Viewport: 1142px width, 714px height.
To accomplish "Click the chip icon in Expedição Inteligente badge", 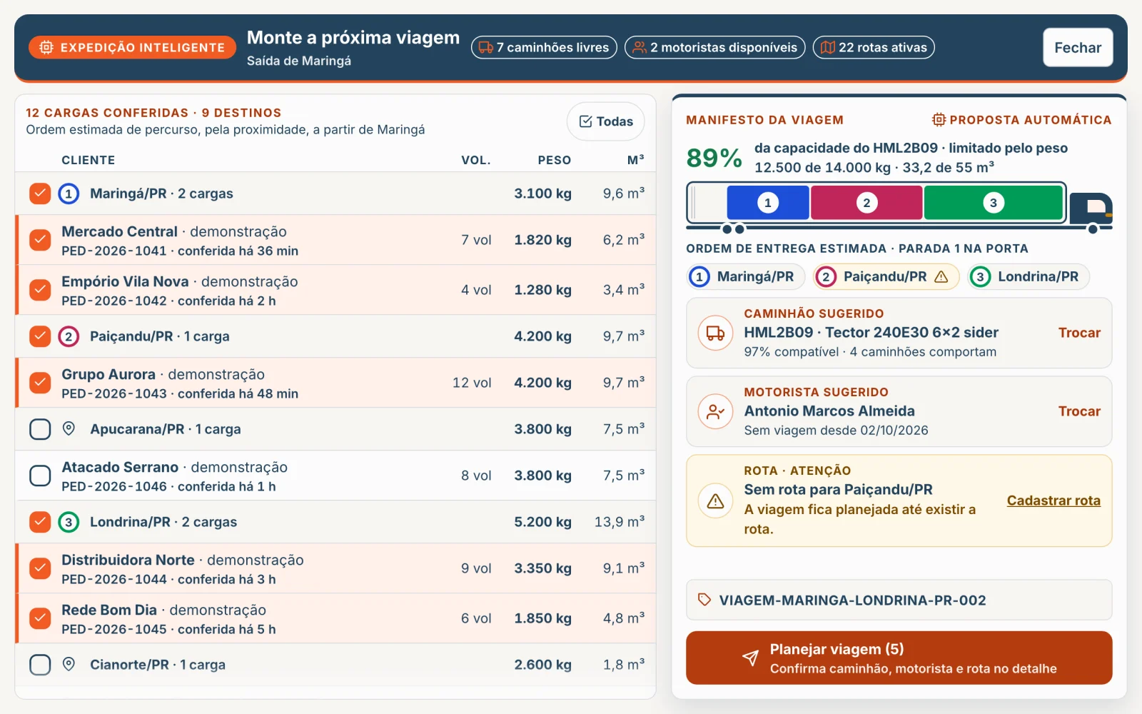I will click(x=46, y=48).
